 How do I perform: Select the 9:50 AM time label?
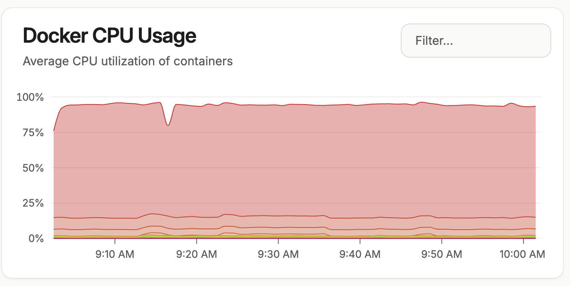point(441,254)
